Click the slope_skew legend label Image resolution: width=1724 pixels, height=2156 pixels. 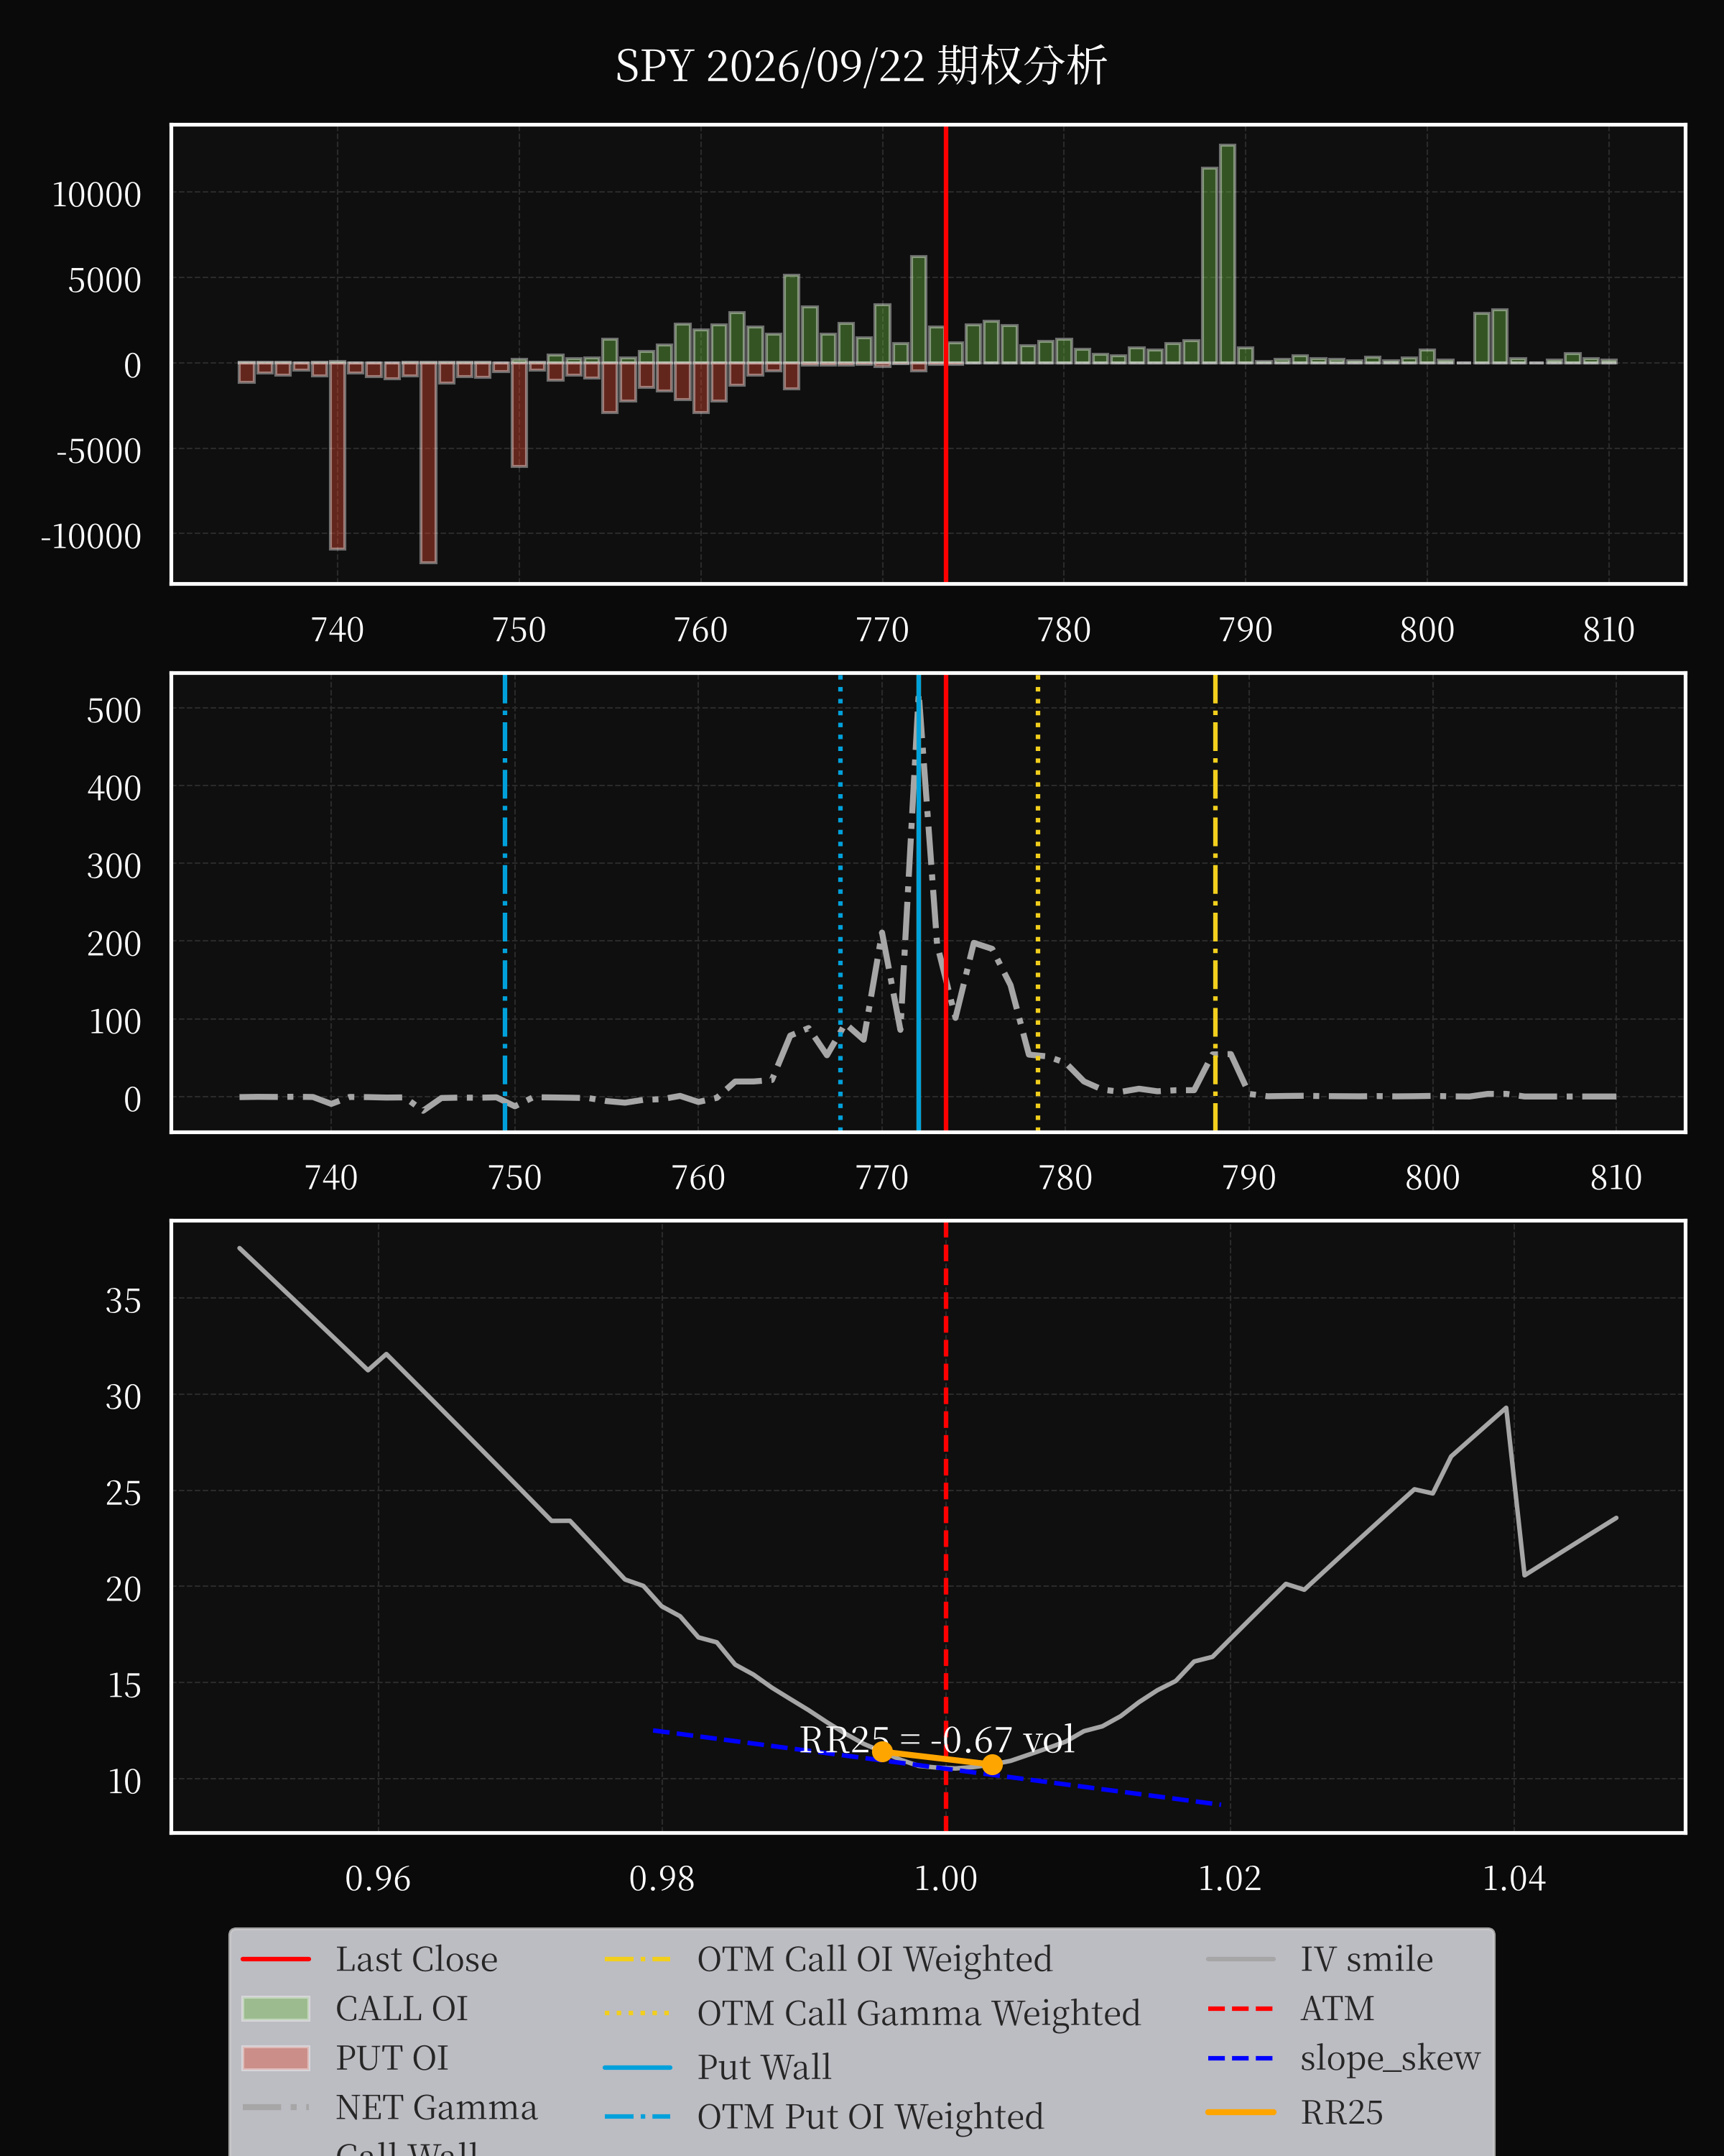(1389, 2058)
